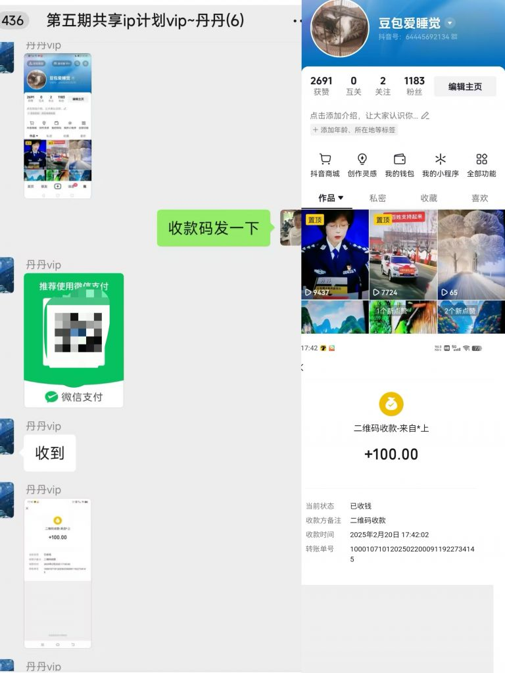Open the 微信支付 QR code image
Image resolution: width=505 pixels, height=673 pixels.
(x=74, y=340)
